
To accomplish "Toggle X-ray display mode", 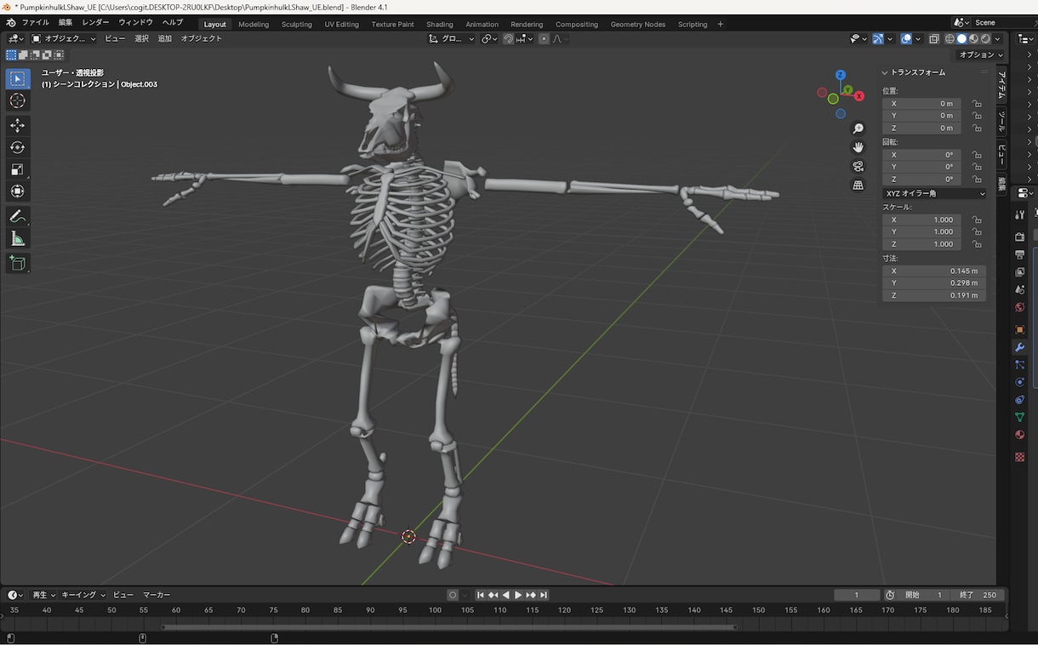I will click(934, 39).
